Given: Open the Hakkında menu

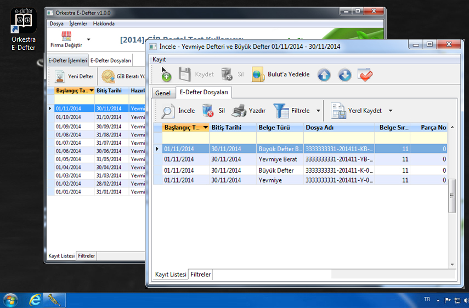Looking at the screenshot, I should pos(104,24).
